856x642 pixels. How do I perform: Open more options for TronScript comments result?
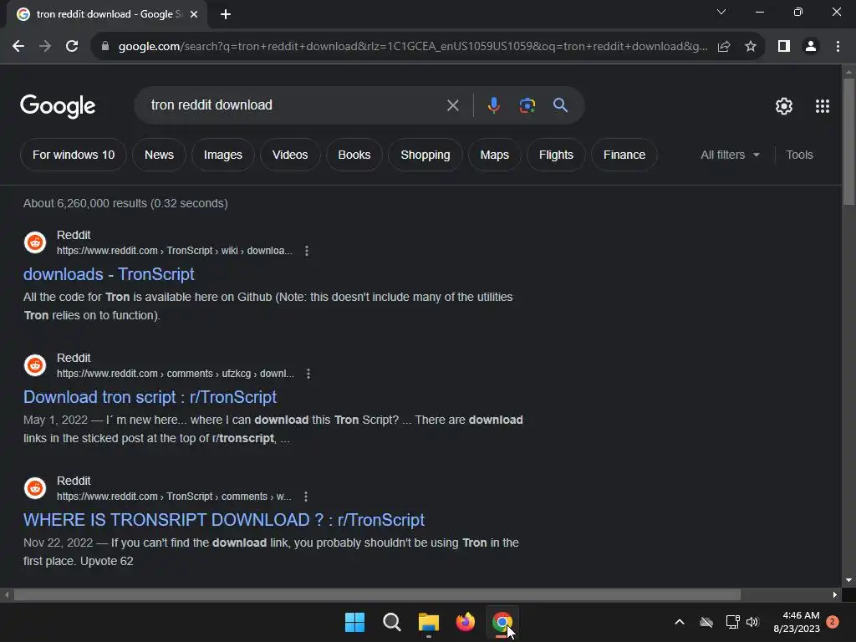coord(306,497)
